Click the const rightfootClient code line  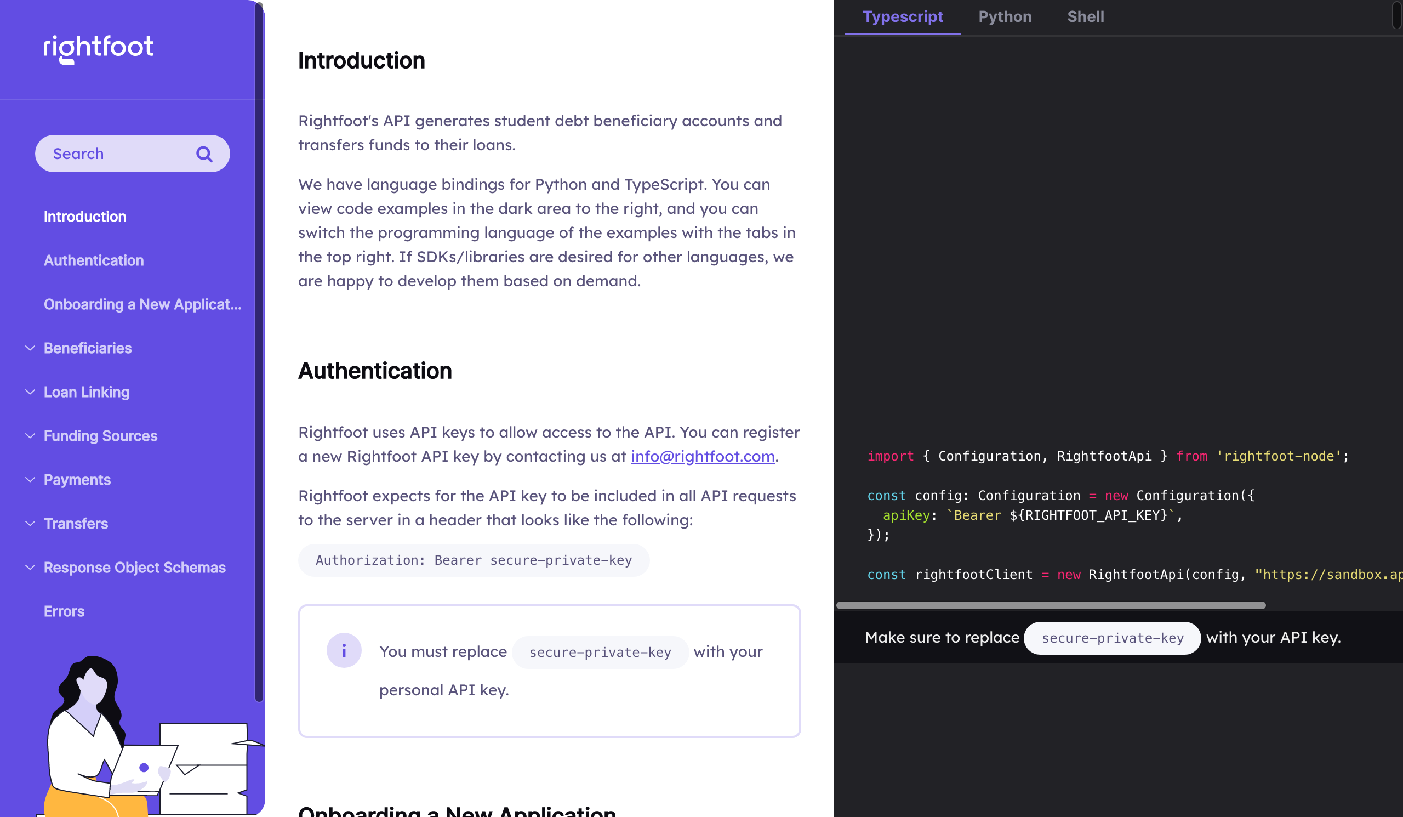click(1134, 575)
